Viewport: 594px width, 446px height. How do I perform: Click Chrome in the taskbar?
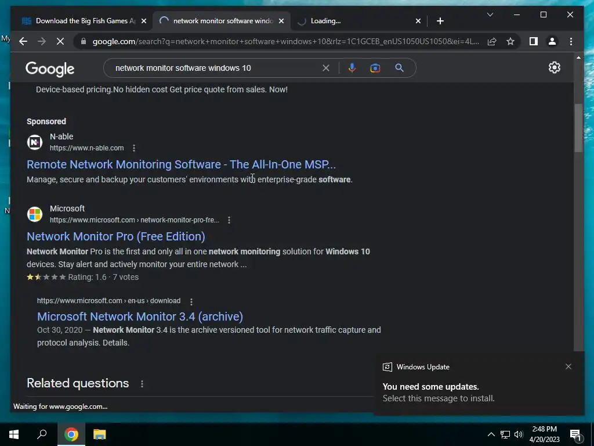[71, 434]
